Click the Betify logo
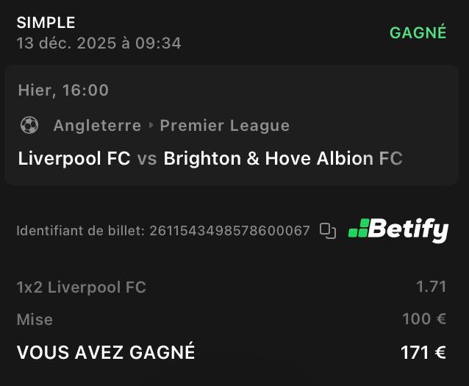 coord(398,229)
